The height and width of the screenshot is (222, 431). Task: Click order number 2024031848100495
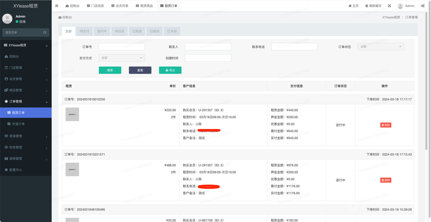pyautogui.click(x=91, y=210)
